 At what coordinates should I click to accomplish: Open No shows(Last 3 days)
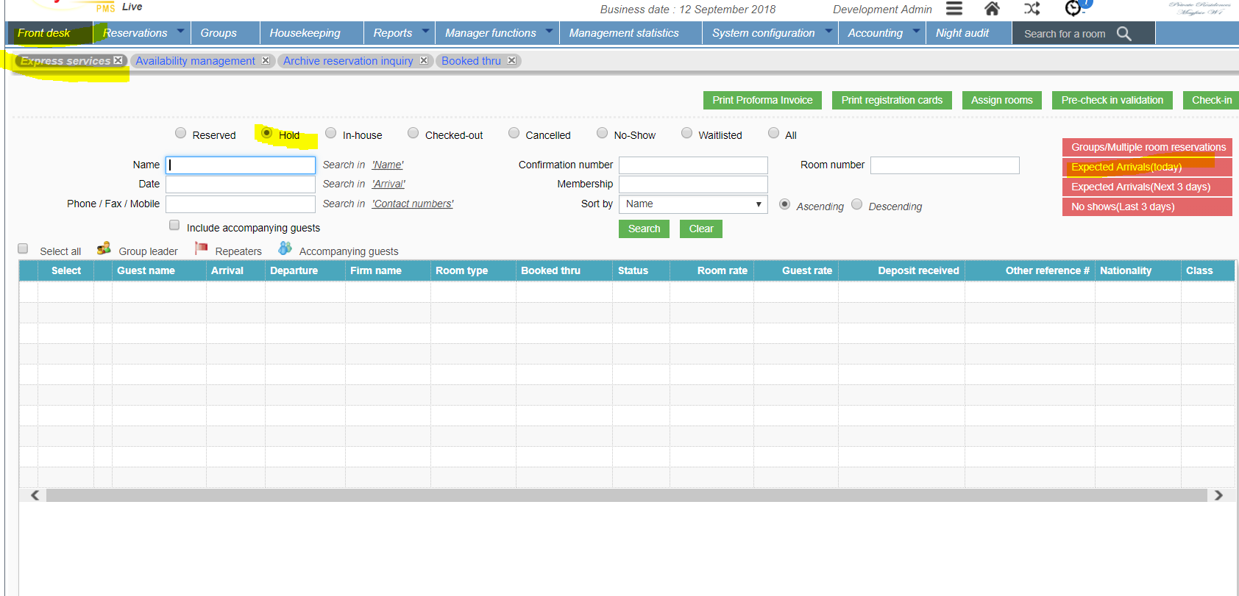point(1147,207)
